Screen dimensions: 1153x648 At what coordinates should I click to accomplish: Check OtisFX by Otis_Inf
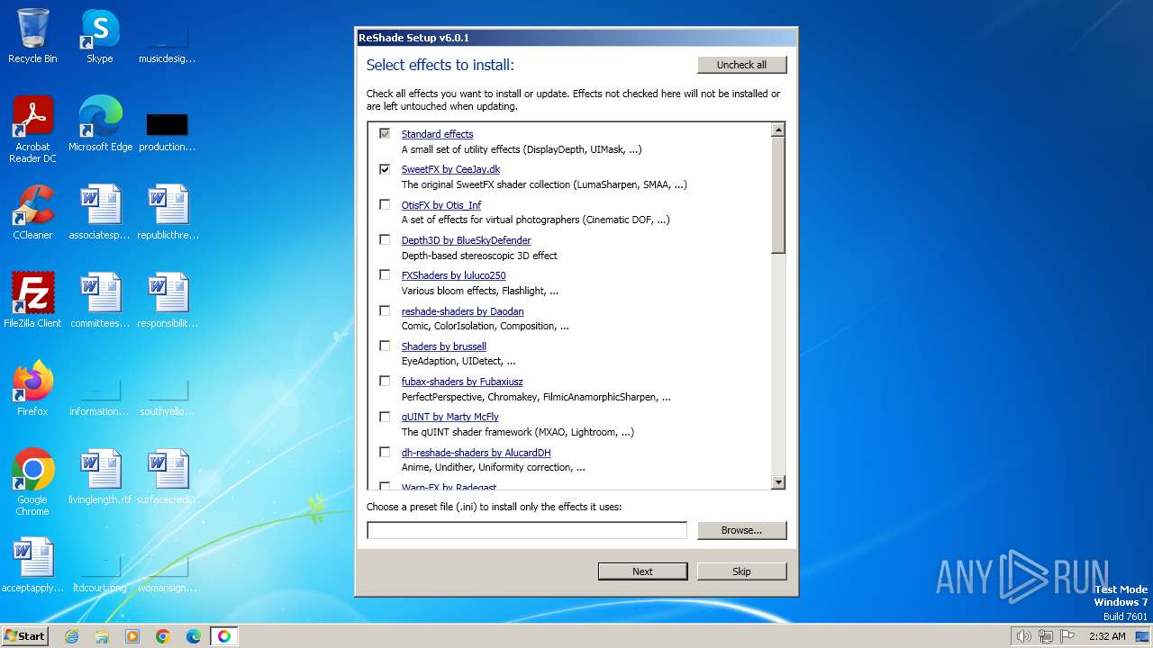point(385,204)
